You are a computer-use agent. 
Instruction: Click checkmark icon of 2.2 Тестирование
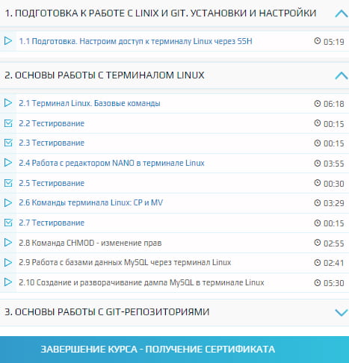[8, 123]
